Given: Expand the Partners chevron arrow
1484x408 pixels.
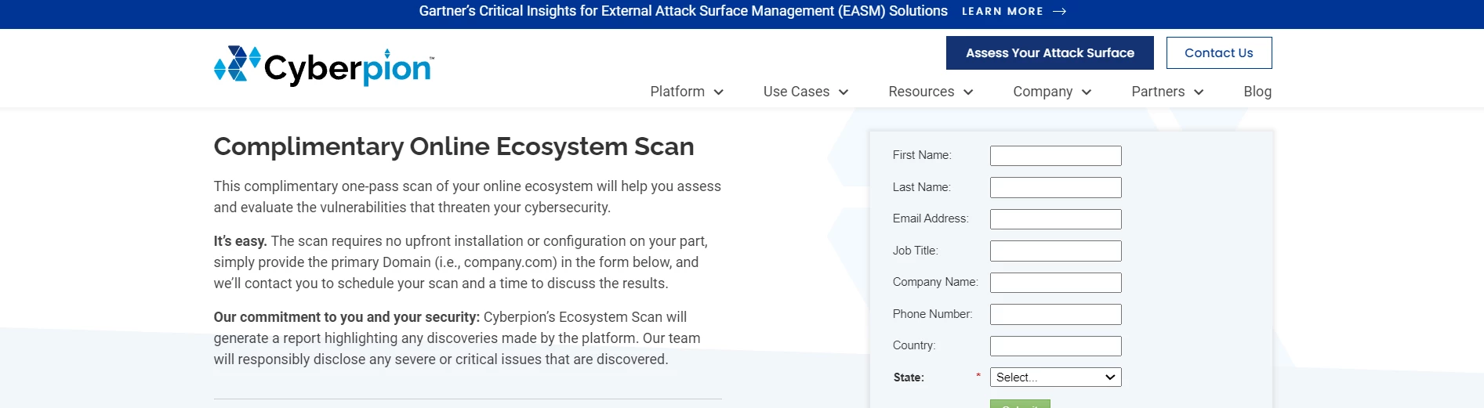Looking at the screenshot, I should click(1199, 92).
